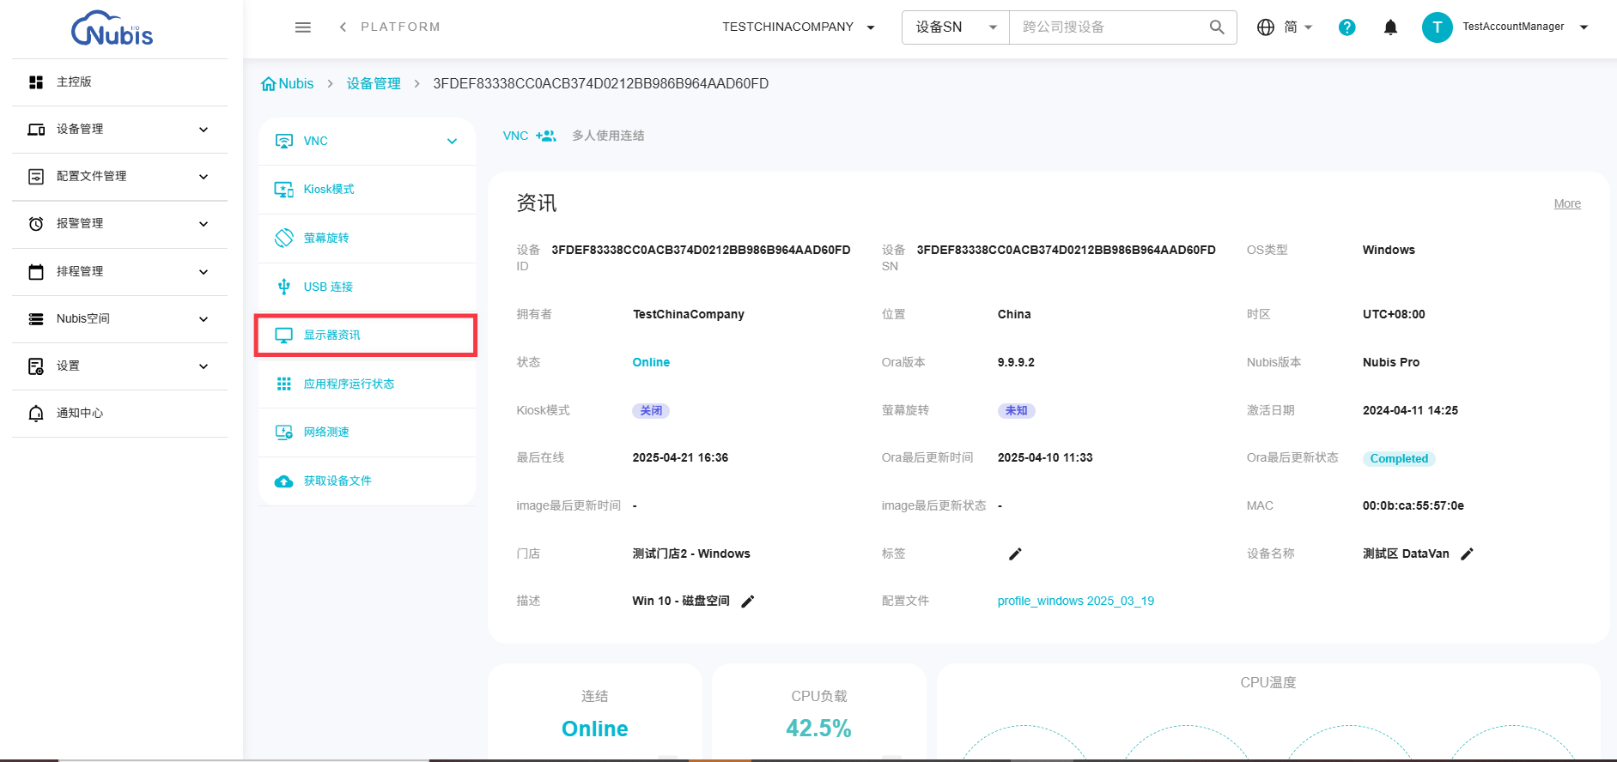This screenshot has width=1617, height=762.
Task: Select 主控版 in the sidebar
Action: (x=119, y=82)
